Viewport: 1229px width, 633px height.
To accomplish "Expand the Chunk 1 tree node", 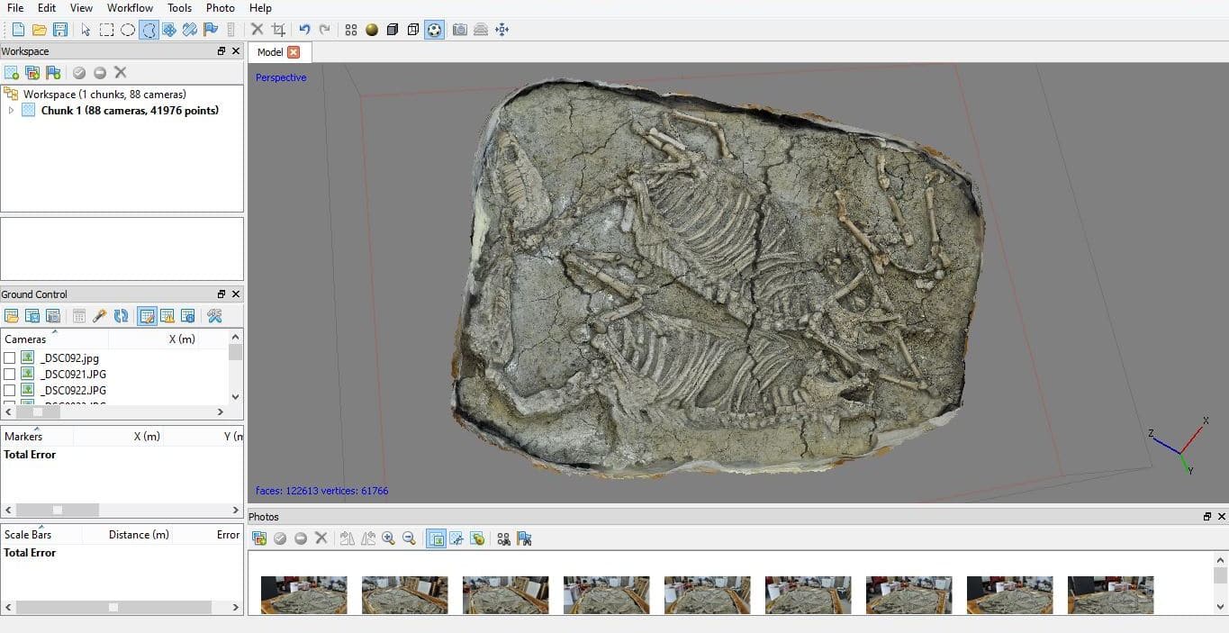I will (x=11, y=111).
